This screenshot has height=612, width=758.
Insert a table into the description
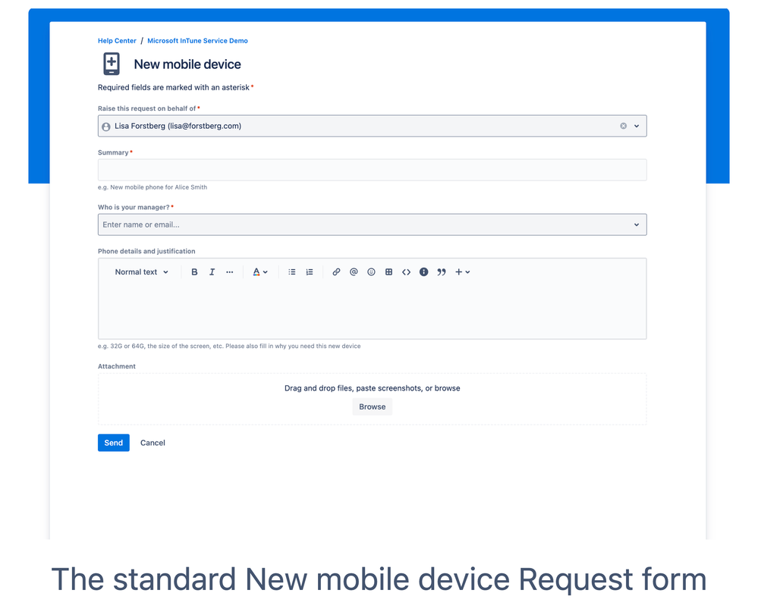[388, 271]
